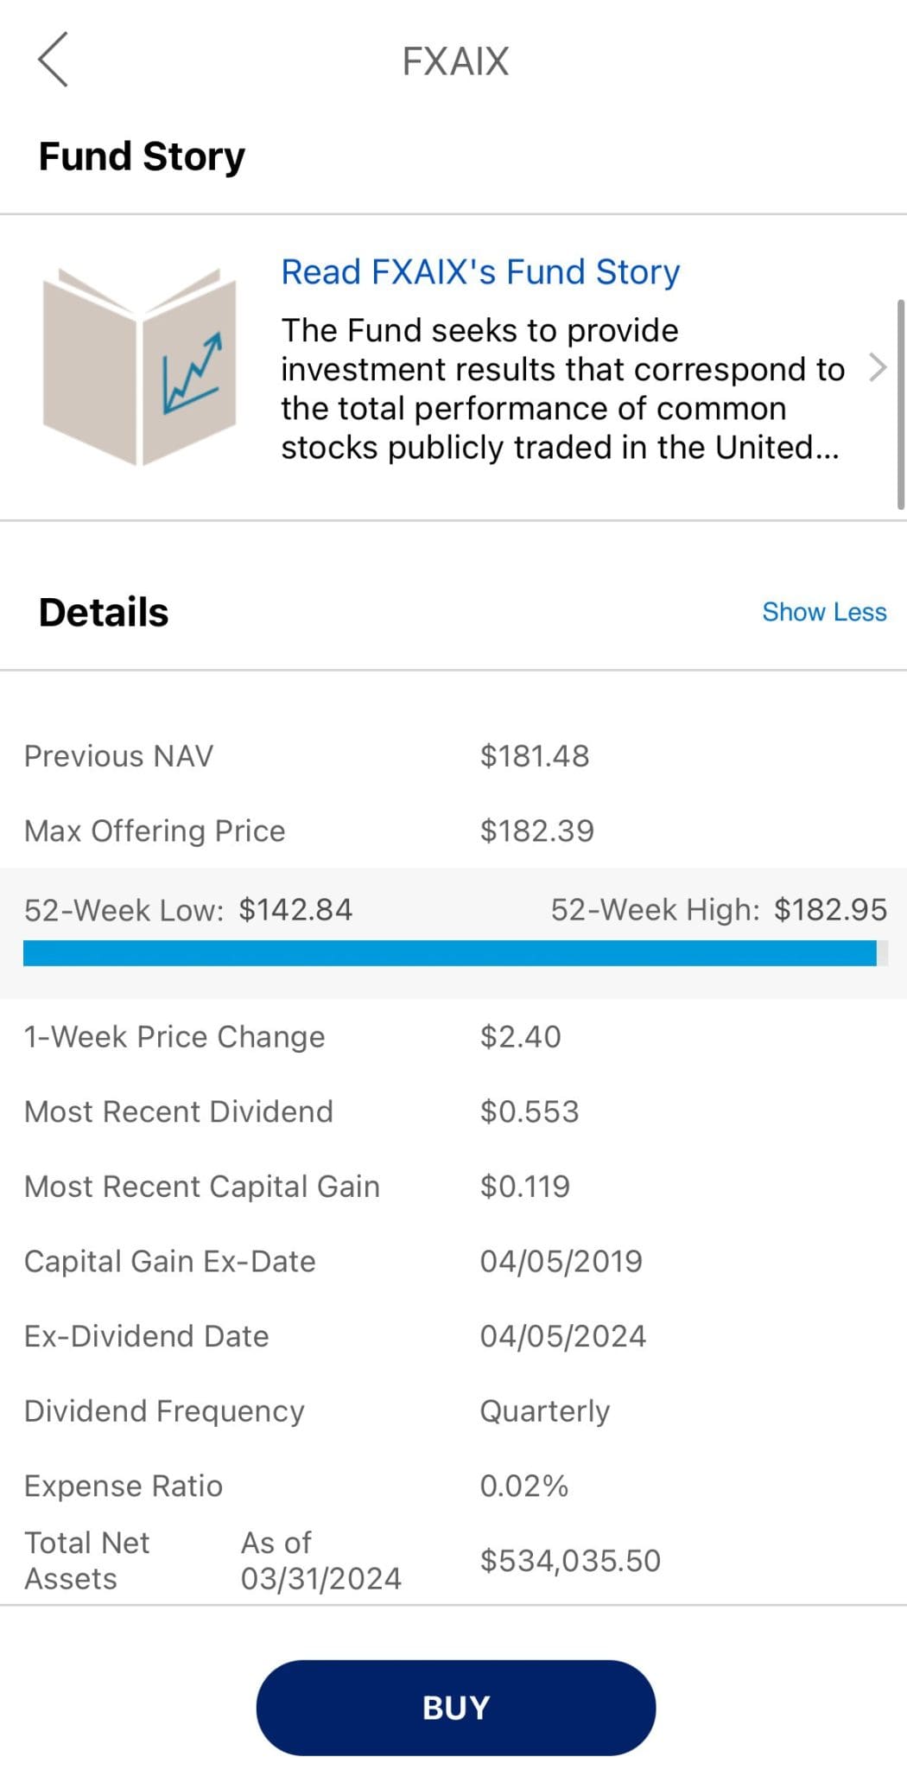The image size is (907, 1770).
Task: Tap the Expense Ratio 0.02% value
Action: tap(524, 1486)
